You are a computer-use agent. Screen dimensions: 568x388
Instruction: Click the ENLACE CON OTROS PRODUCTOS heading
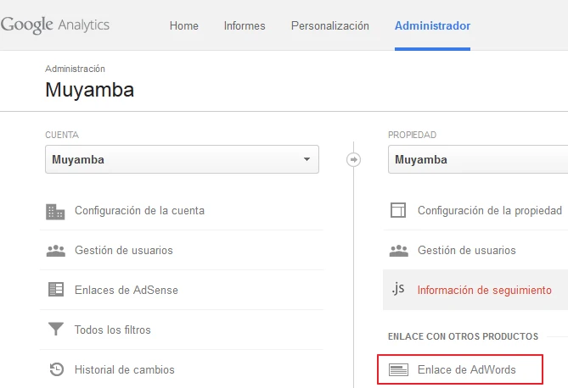(463, 336)
